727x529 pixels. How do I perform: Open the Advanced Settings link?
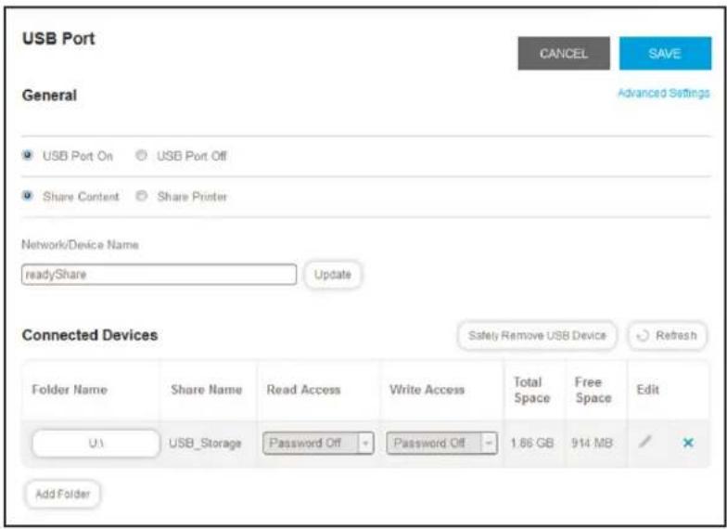click(664, 93)
